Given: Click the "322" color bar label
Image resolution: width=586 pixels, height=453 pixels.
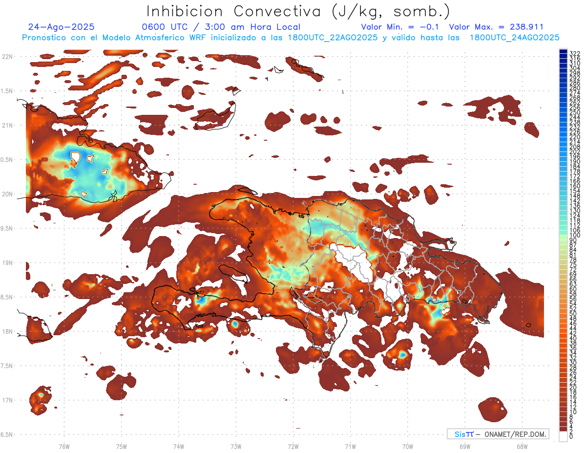Looking at the screenshot, I should 575,53.
